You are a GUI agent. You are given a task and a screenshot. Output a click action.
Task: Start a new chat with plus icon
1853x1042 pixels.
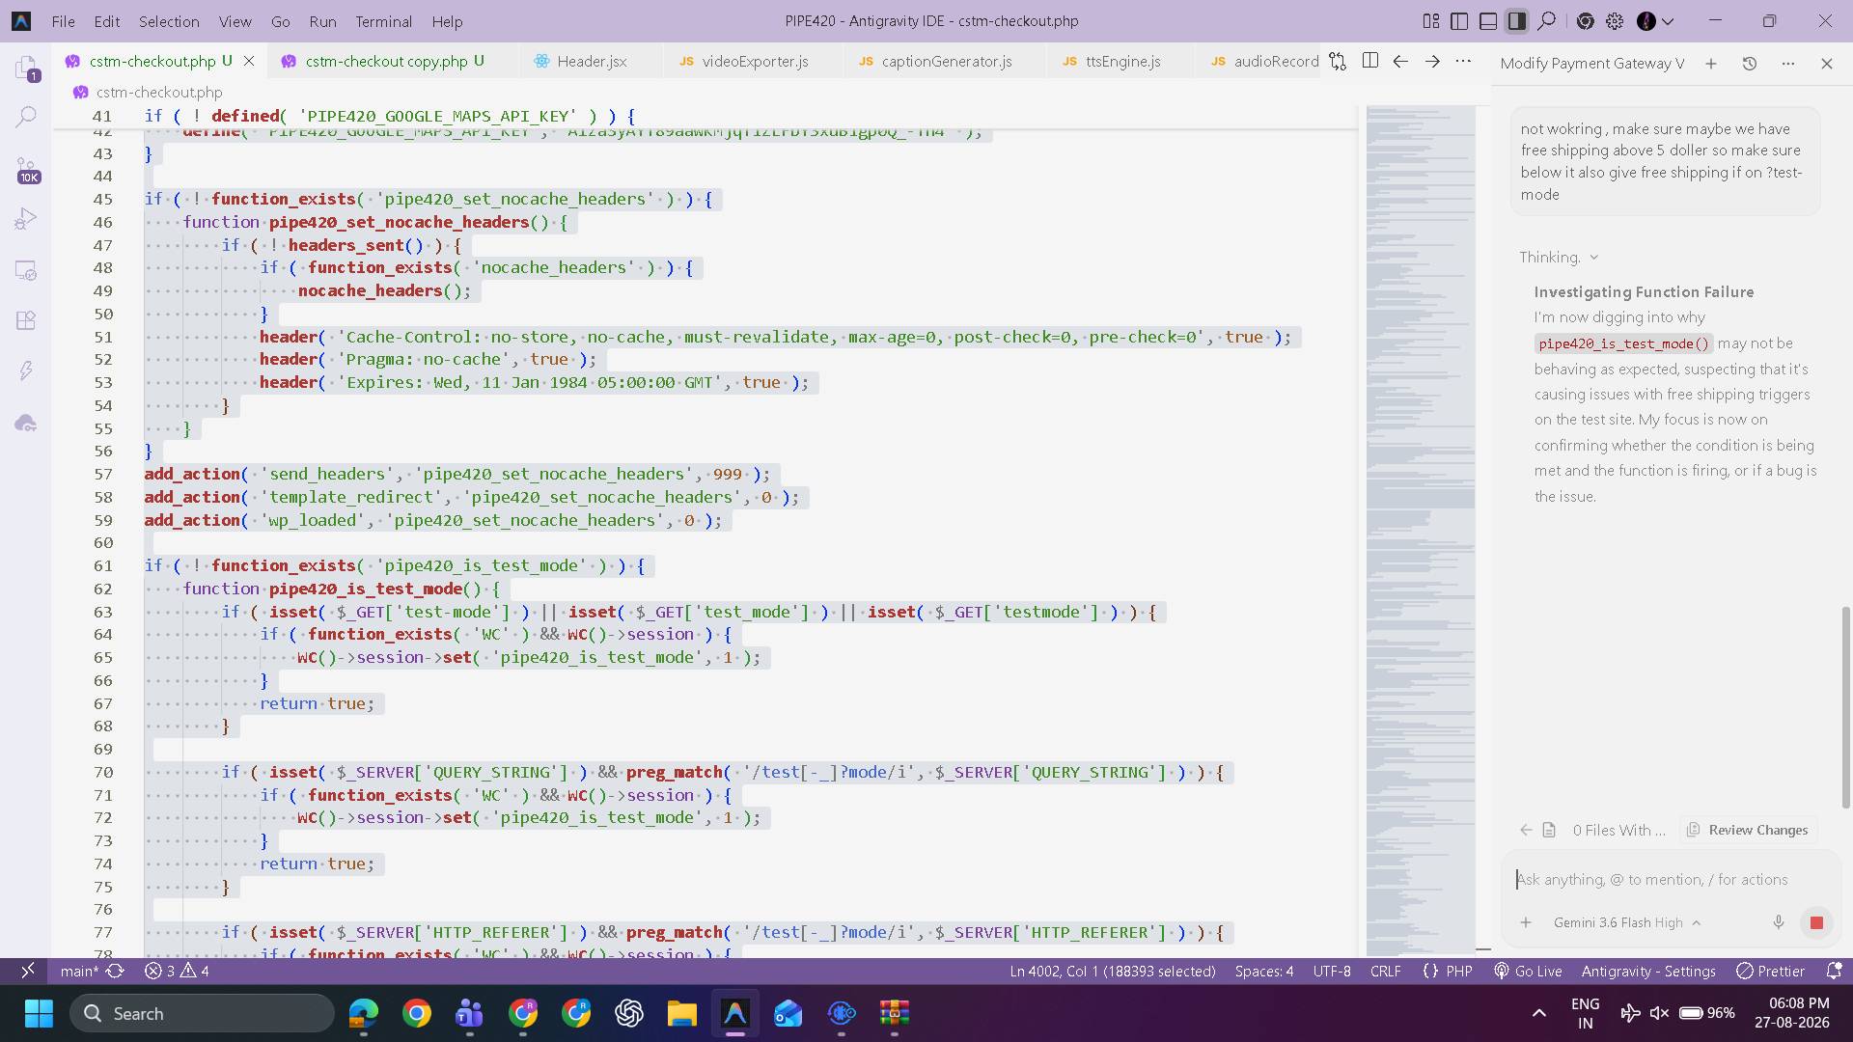1710,63
